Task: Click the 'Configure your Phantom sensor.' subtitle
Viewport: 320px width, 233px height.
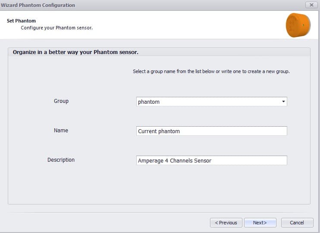Action: tap(57, 28)
